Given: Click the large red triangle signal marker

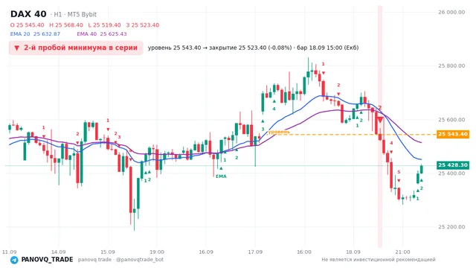Looking at the screenshot, I should coord(380,121).
